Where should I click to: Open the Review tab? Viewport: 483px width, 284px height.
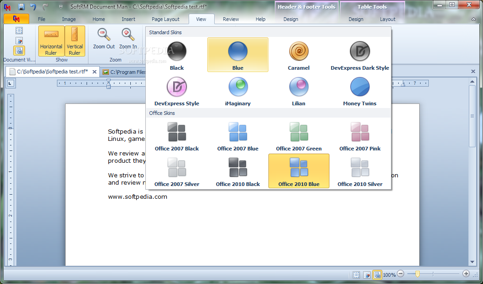point(231,19)
